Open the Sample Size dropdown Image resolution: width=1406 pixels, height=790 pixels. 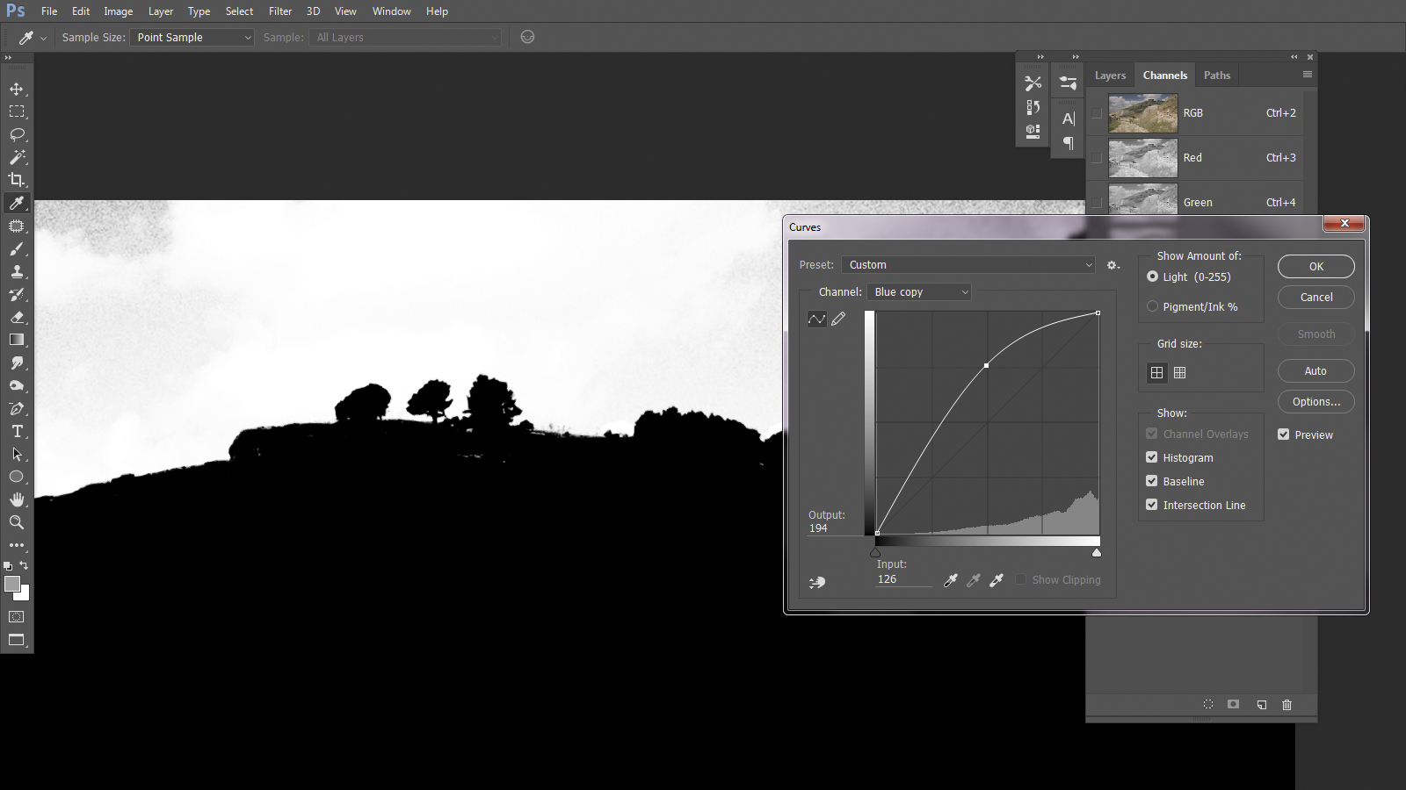(192, 38)
